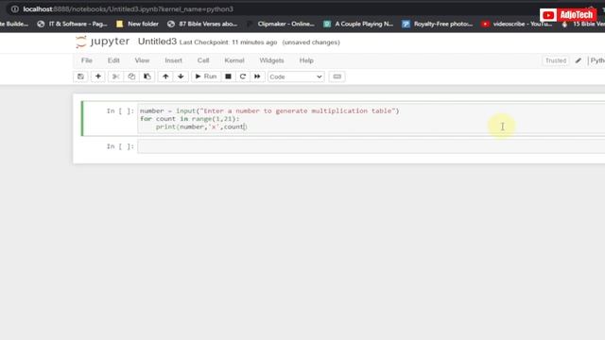Screen dimensions: 605x340
Task: Open the Edit menu
Action: 113,60
